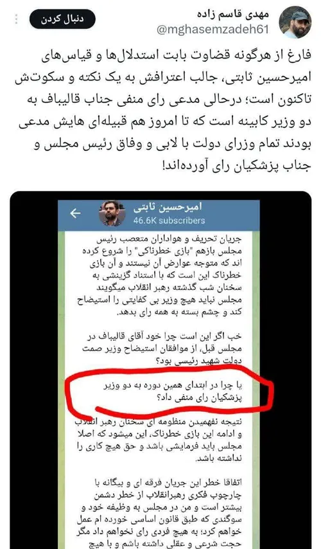The width and height of the screenshot is (321, 549).
Task: Click the back arrow in Telegram header
Action: point(75,213)
